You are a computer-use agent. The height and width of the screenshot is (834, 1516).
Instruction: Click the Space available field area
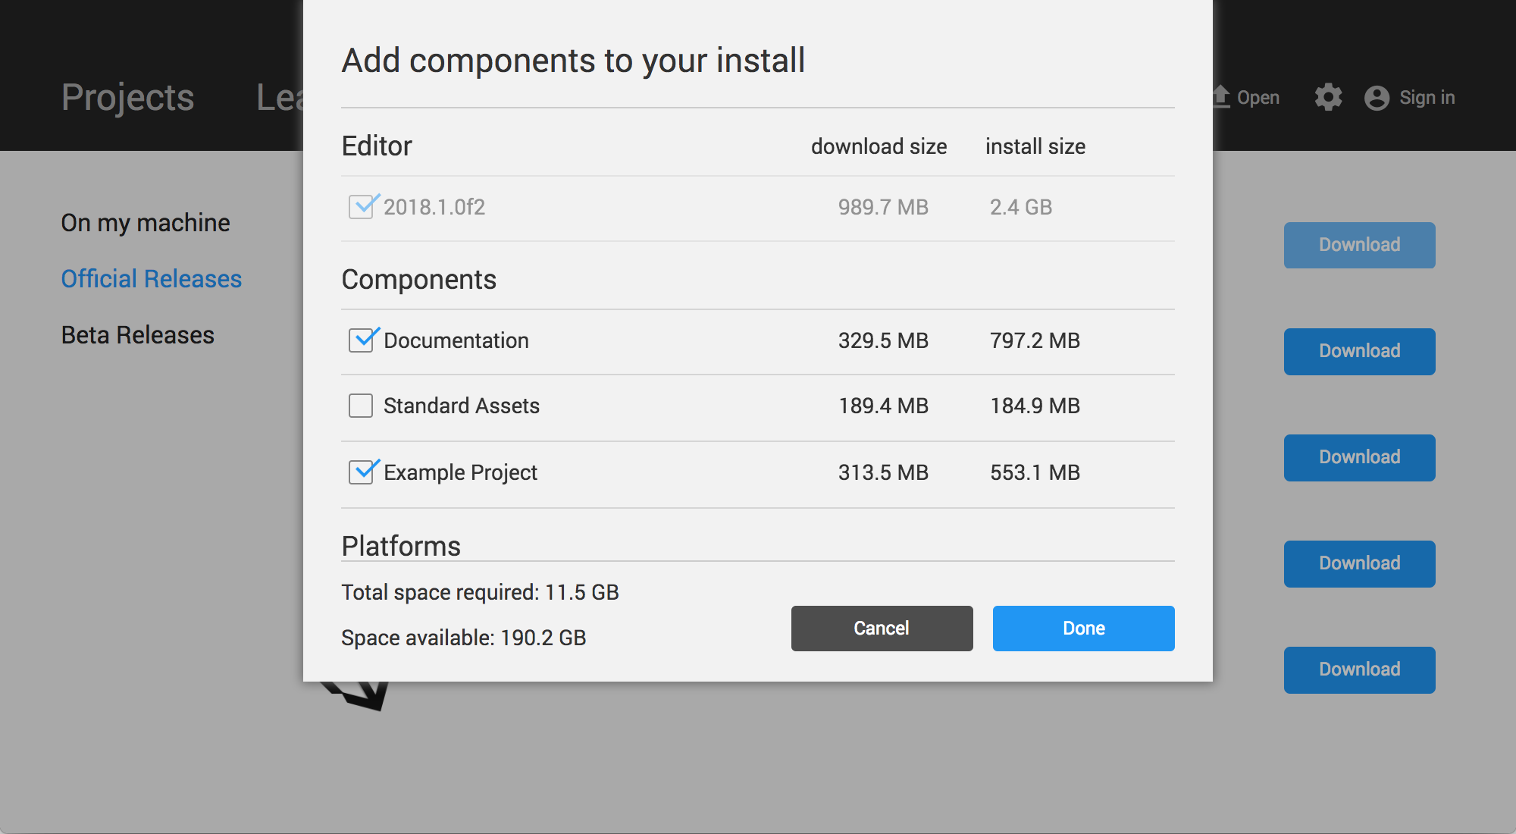click(x=464, y=637)
